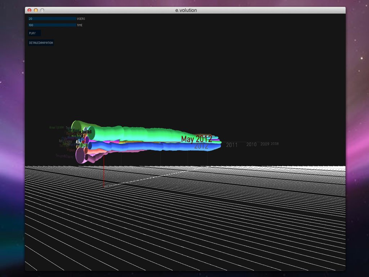Click the USERS label text
The height and width of the screenshot is (277, 369).
[81, 19]
